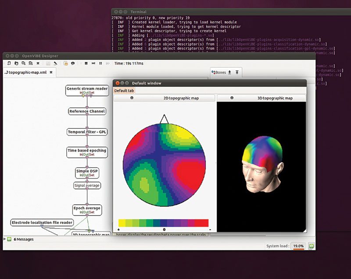Expand the 6 Messages section
351x279 pixels.
[x=4, y=239]
